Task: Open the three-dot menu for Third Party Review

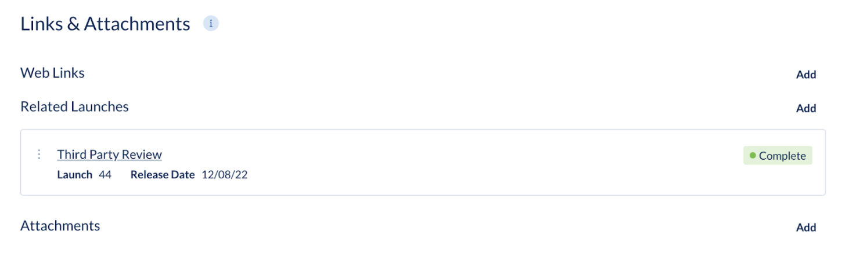Action: (39, 154)
